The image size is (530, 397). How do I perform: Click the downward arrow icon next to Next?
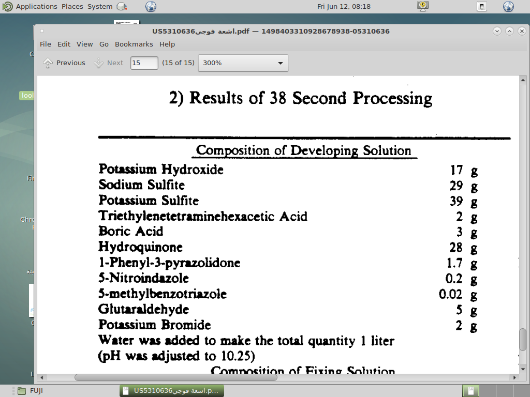point(99,63)
